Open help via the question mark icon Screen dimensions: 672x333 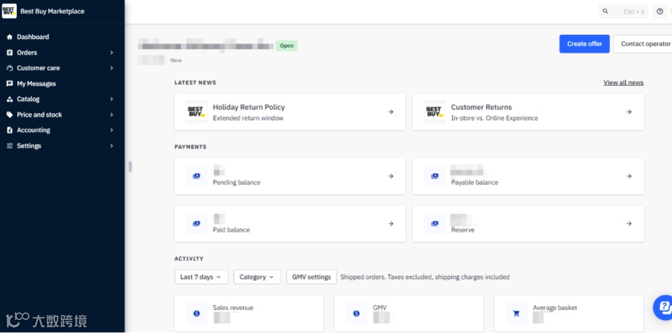660,12
